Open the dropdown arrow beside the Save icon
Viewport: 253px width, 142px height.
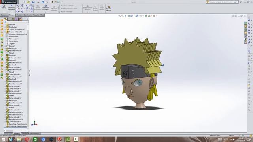(x=35, y=2)
